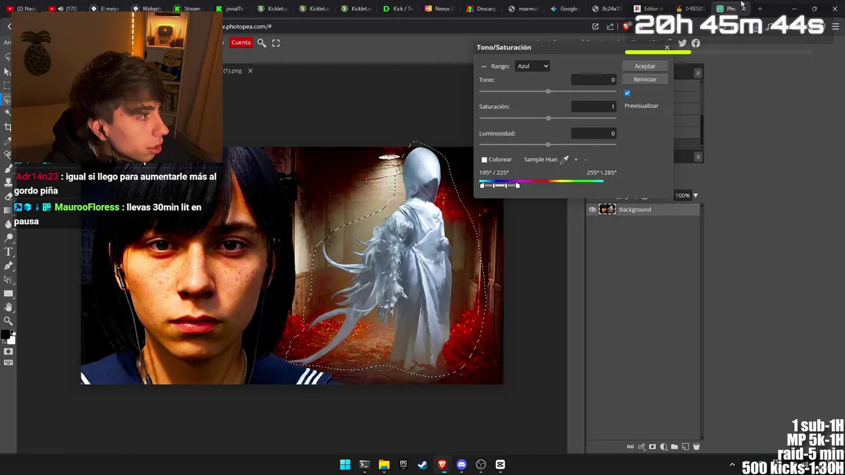Image resolution: width=845 pixels, height=475 pixels.
Task: Click the browser share icon
Action: click(x=610, y=26)
